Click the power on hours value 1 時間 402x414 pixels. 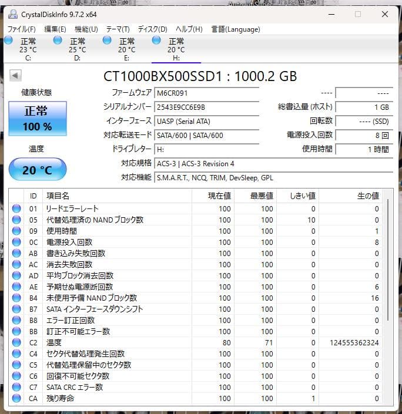click(364, 149)
